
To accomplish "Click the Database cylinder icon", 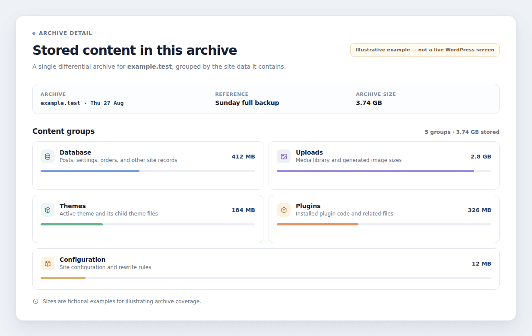I will [47, 156].
